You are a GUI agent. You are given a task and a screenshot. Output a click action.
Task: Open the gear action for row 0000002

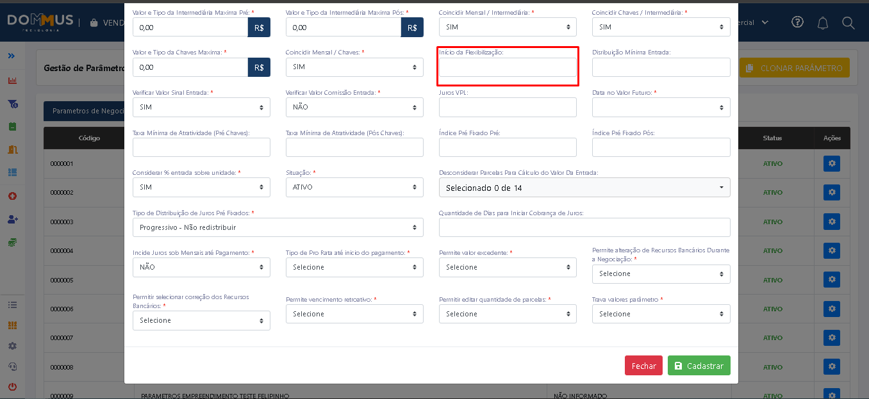[832, 192]
